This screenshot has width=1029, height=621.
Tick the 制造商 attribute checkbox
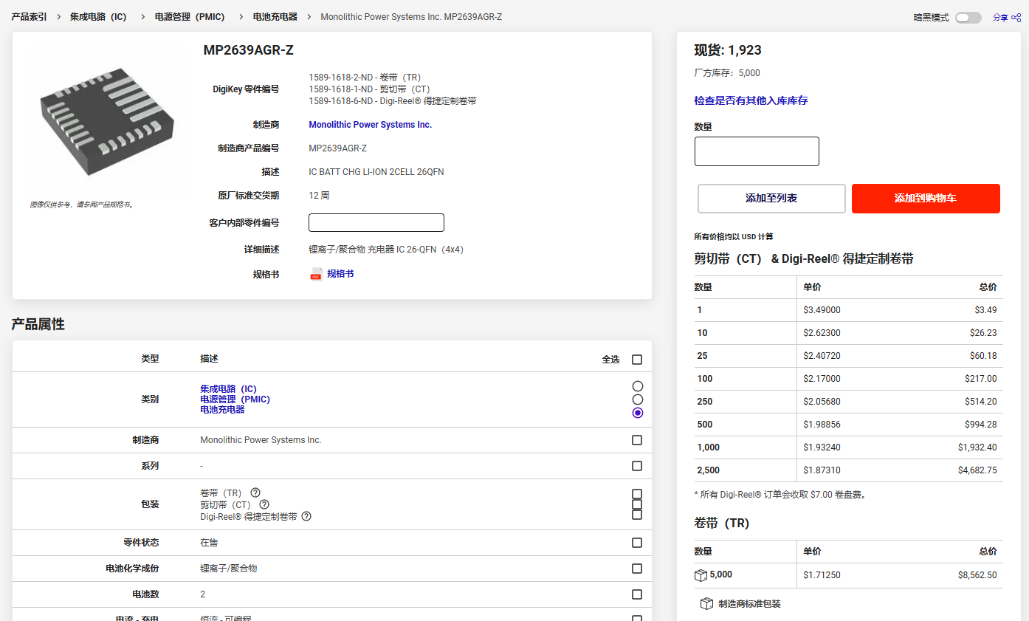(637, 440)
